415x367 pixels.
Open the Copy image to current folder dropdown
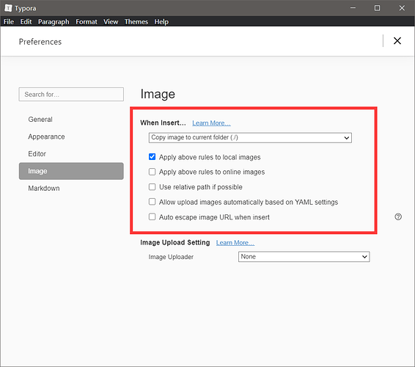(250, 138)
